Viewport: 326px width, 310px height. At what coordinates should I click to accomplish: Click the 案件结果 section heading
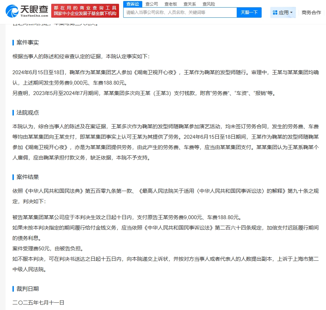[x=28, y=177]
